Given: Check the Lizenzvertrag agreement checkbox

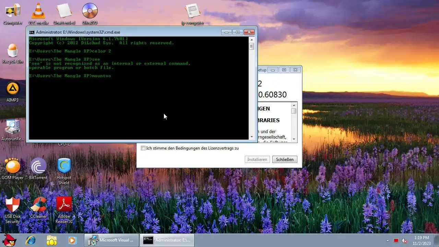Looking at the screenshot, I should pyautogui.click(x=143, y=148).
